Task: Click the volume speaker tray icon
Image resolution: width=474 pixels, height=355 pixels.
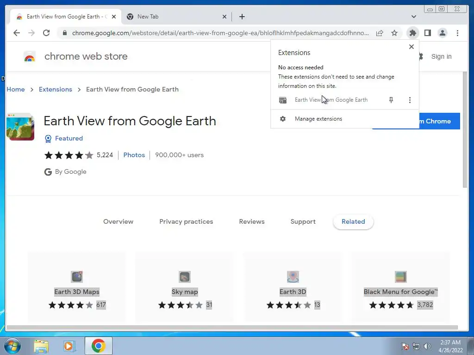Action: 427,346
